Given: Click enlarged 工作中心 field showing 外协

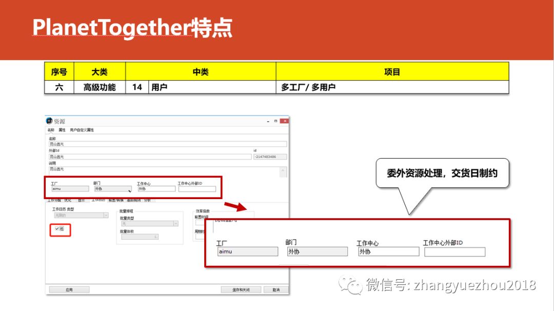Looking at the screenshot, I should pyautogui.click(x=389, y=251).
